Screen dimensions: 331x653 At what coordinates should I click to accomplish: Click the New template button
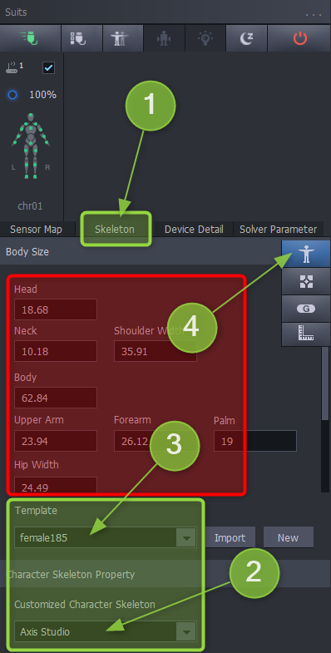288,537
